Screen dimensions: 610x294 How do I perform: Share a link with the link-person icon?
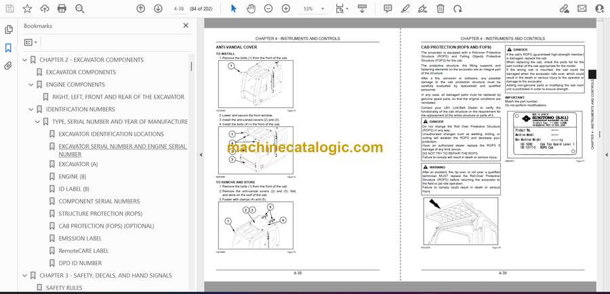coord(565,9)
